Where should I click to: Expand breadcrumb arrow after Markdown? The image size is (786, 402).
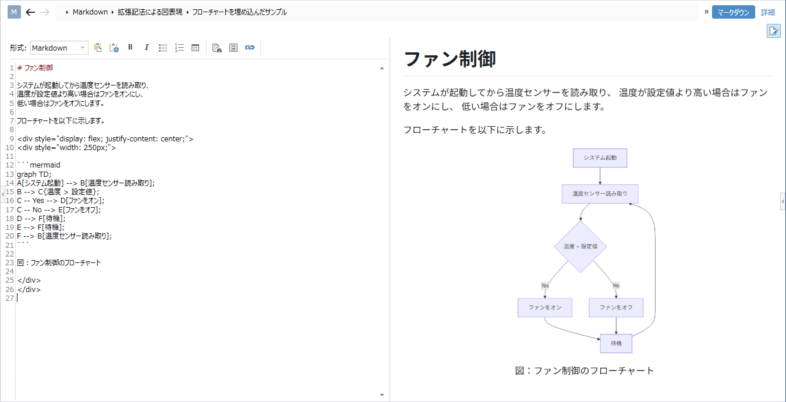112,12
